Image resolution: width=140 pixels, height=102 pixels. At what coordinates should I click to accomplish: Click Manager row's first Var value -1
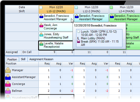(72, 70)
